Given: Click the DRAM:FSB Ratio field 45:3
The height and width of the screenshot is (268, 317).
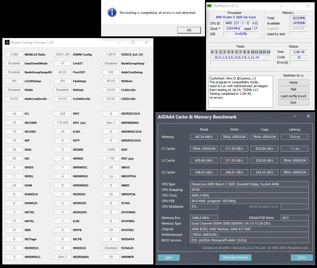Looking at the screenshot, I should (294, 218).
